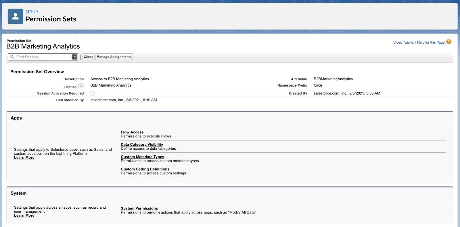Click the Permission Sets user icon
Image resolution: width=460 pixels, height=227 pixels.
(x=15, y=16)
